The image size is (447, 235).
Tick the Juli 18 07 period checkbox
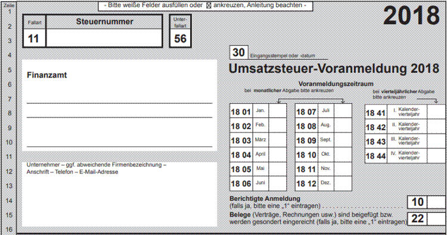343,111
